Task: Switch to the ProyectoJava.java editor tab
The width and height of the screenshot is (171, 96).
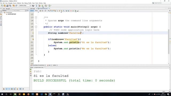Action: pos(44,9)
